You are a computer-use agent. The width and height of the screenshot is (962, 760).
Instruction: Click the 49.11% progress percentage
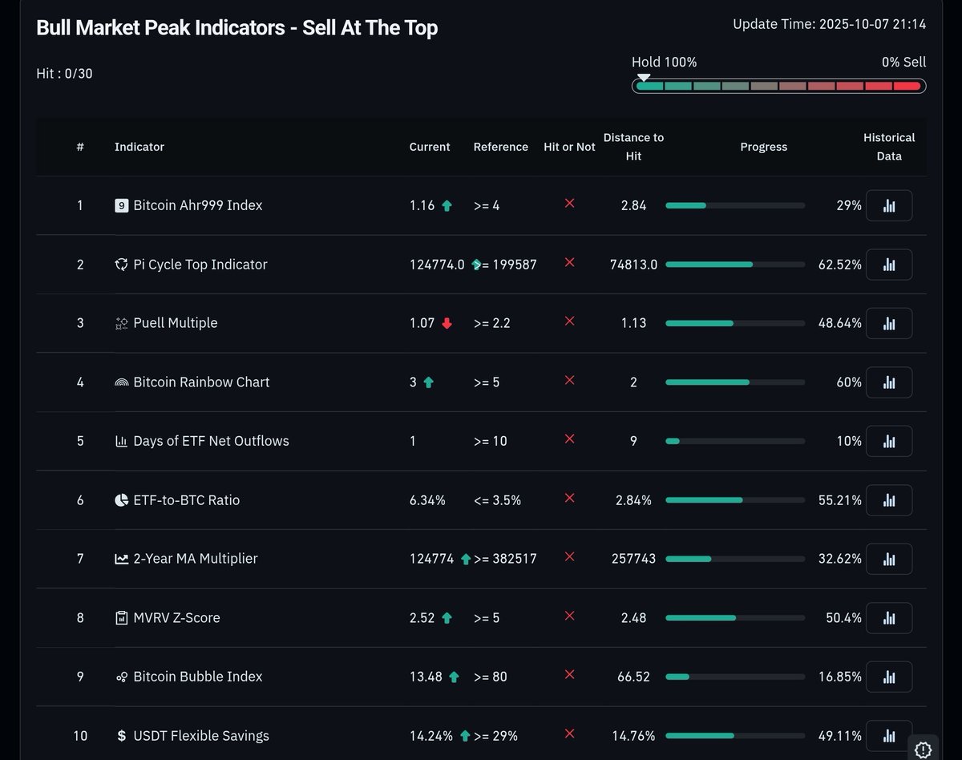(840, 736)
